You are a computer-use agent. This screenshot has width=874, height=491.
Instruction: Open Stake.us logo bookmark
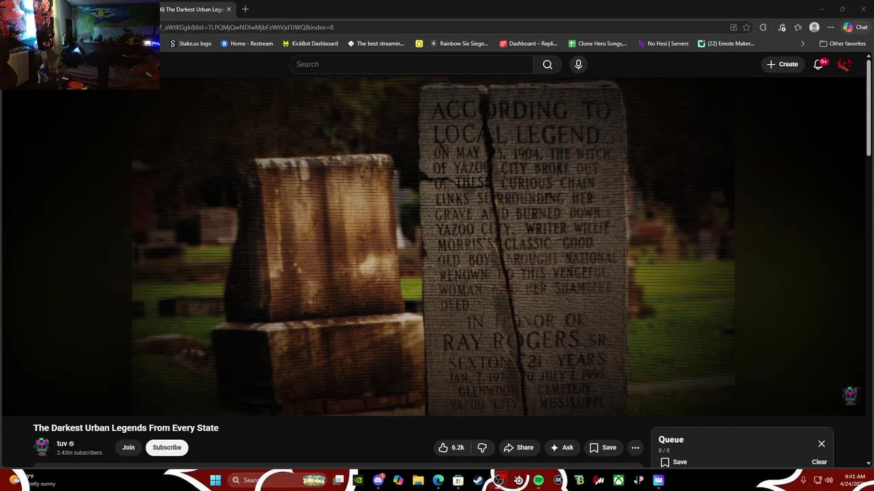(190, 44)
